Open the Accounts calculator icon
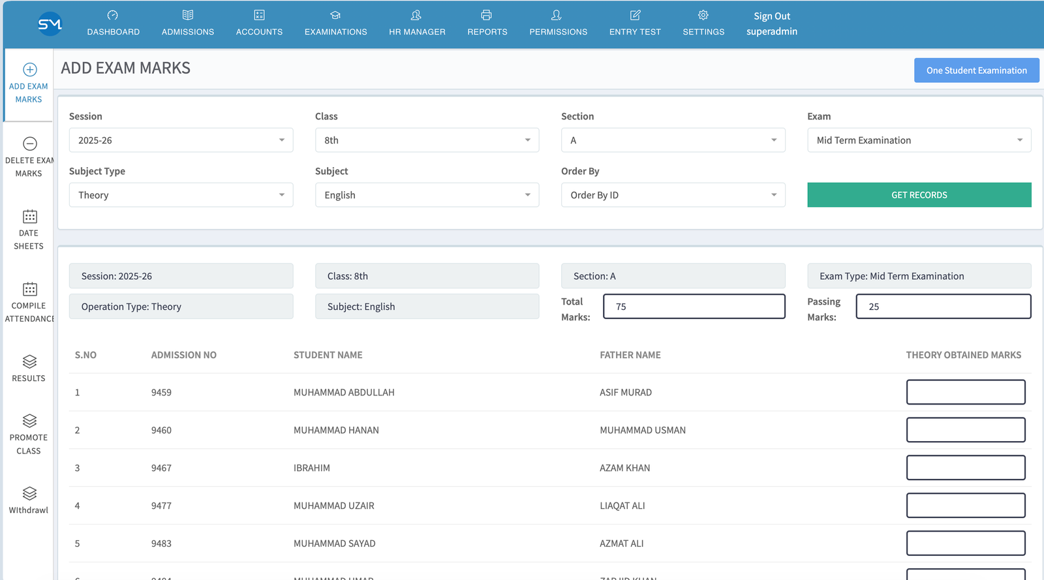 (x=259, y=15)
